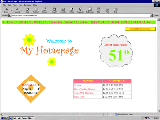Click the small yellow flower image
The image size is (160, 120).
(52, 62)
